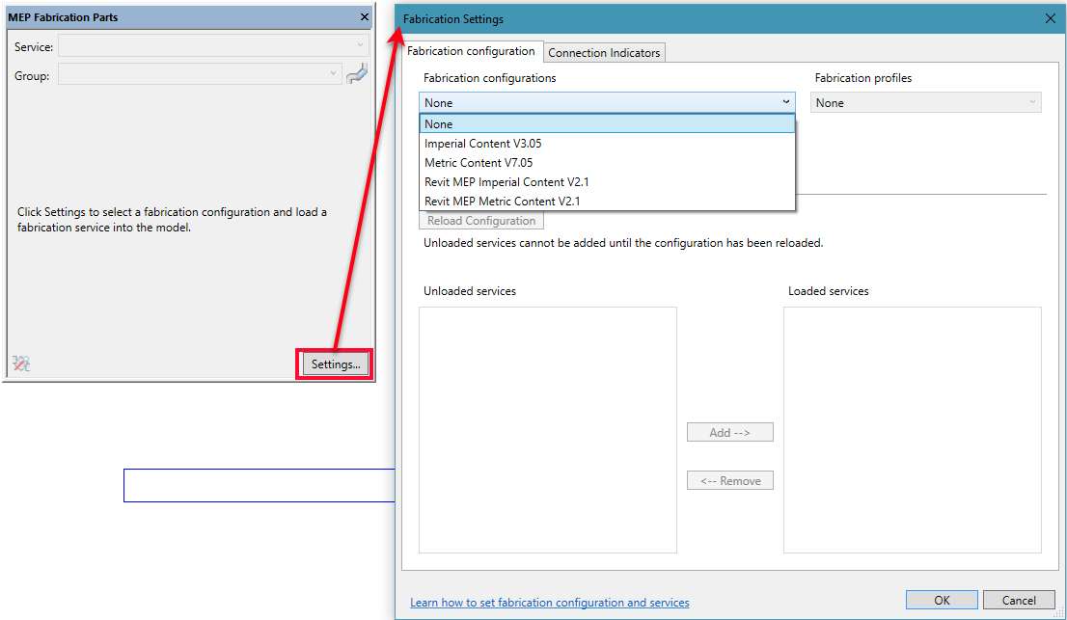Confirm settings with the OK button

941,599
